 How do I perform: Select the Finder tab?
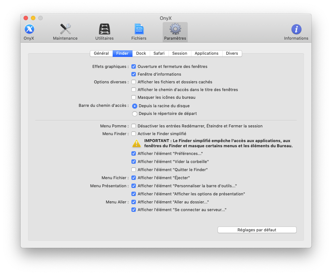tap(122, 54)
